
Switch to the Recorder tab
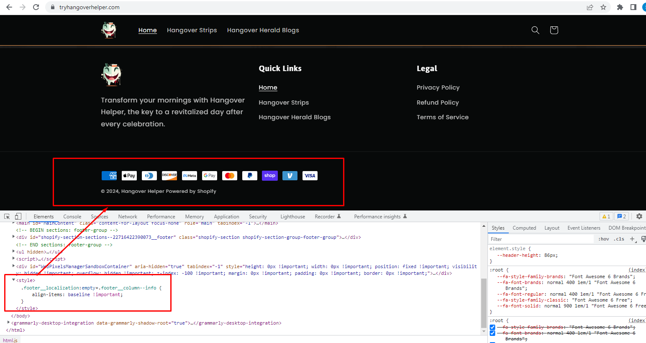(x=328, y=216)
